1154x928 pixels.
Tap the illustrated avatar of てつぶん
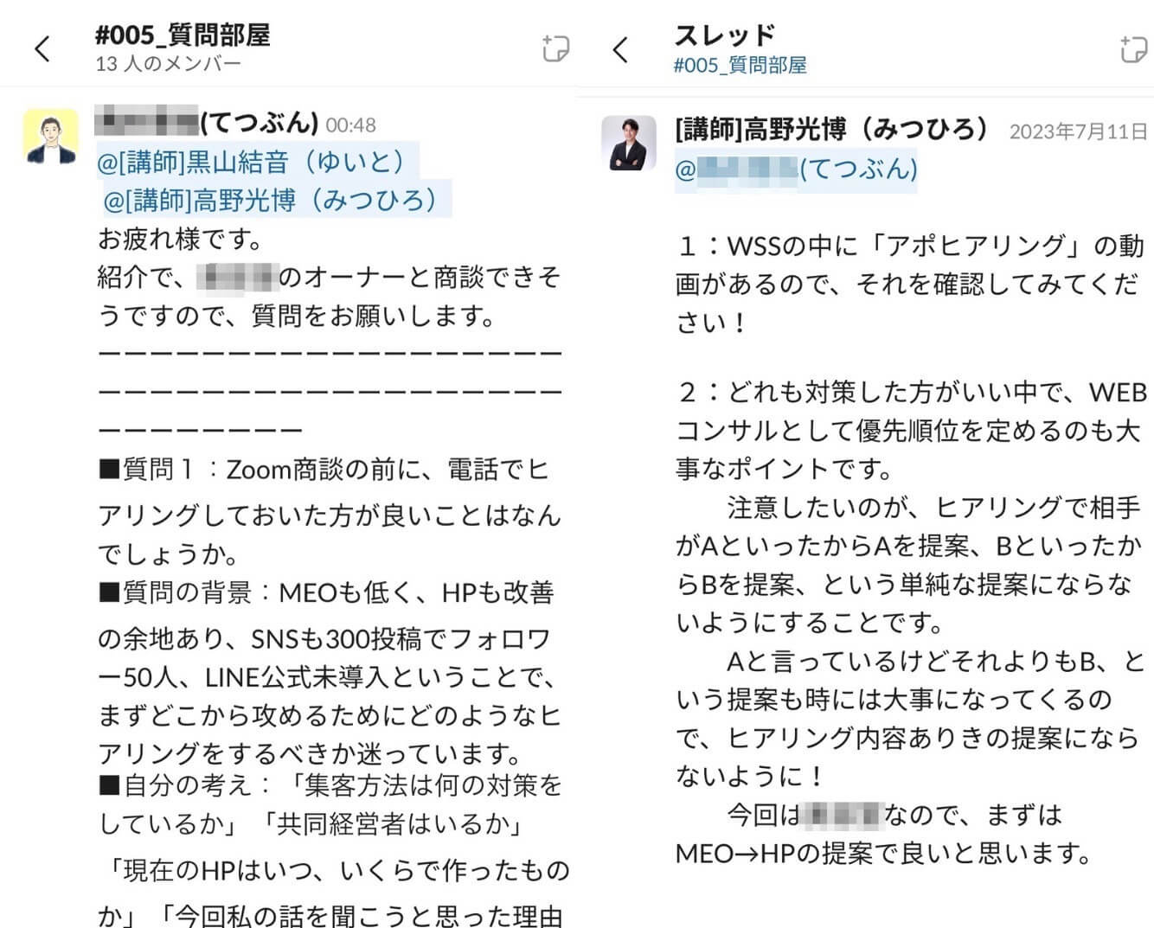(51, 136)
